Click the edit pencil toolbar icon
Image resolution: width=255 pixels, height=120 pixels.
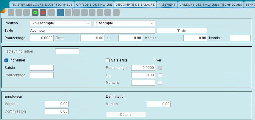tap(19, 12)
